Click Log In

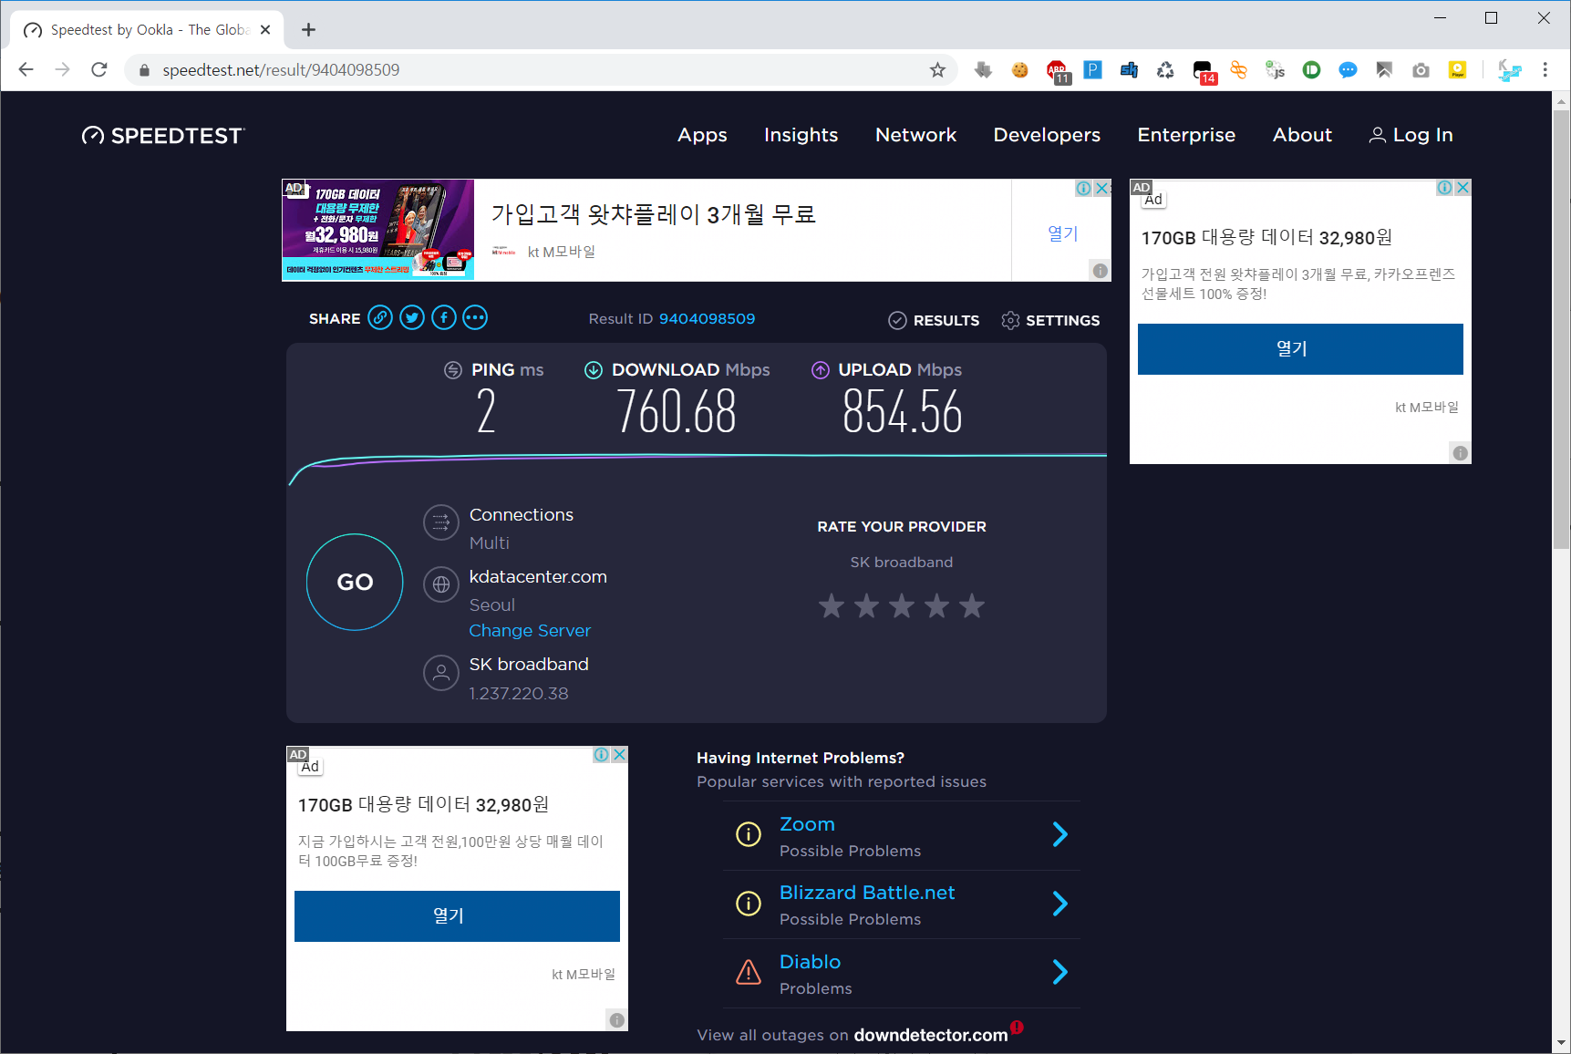coord(1411,135)
